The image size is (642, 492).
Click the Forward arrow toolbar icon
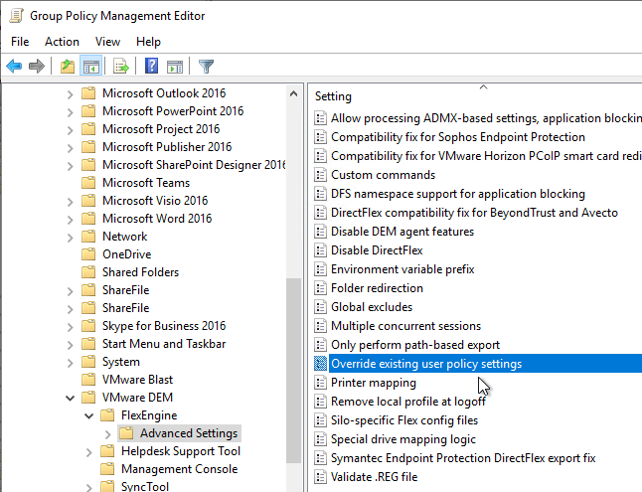click(x=37, y=66)
